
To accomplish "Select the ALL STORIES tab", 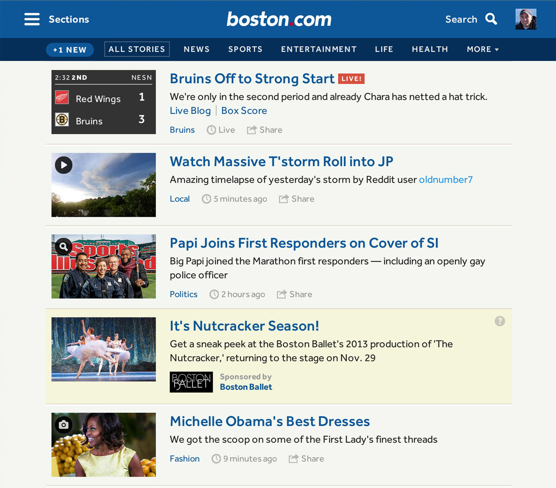I will 137,50.
